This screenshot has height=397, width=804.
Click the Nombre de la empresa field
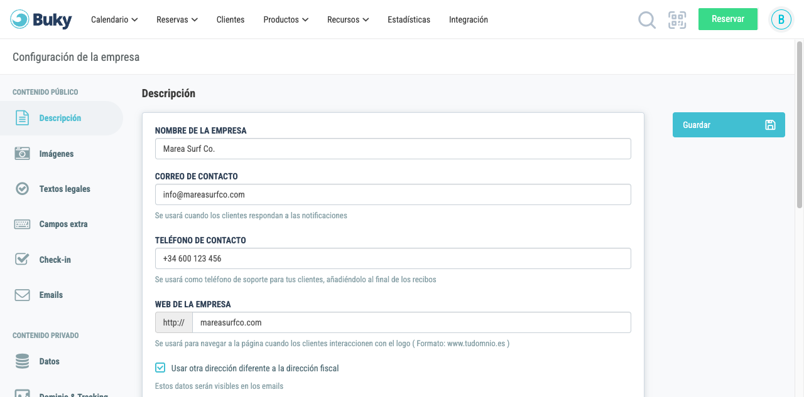(393, 149)
